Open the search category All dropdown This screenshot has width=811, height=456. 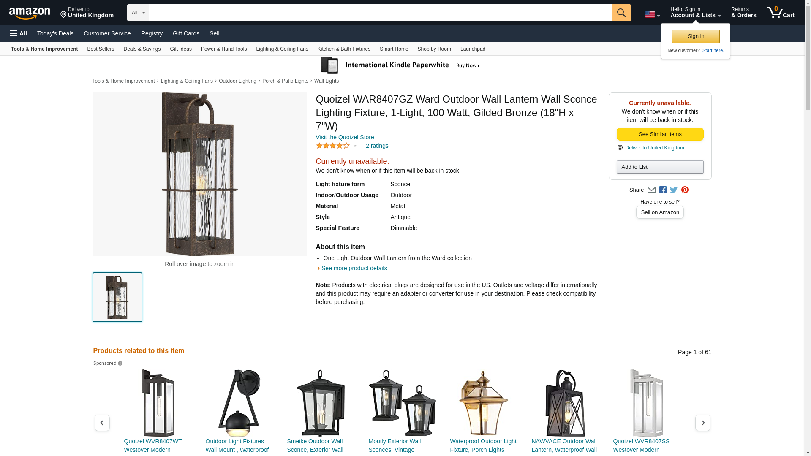138,13
